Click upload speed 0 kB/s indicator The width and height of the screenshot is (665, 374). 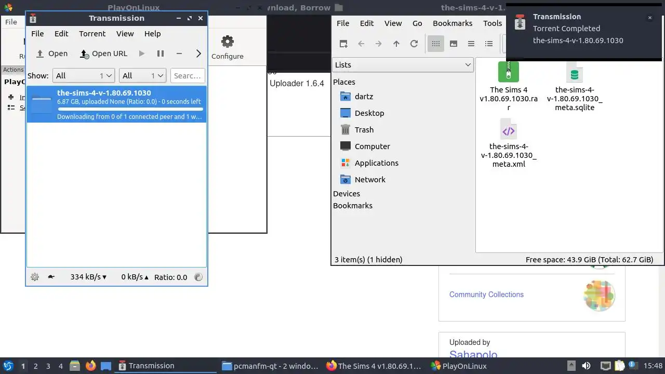(x=135, y=277)
